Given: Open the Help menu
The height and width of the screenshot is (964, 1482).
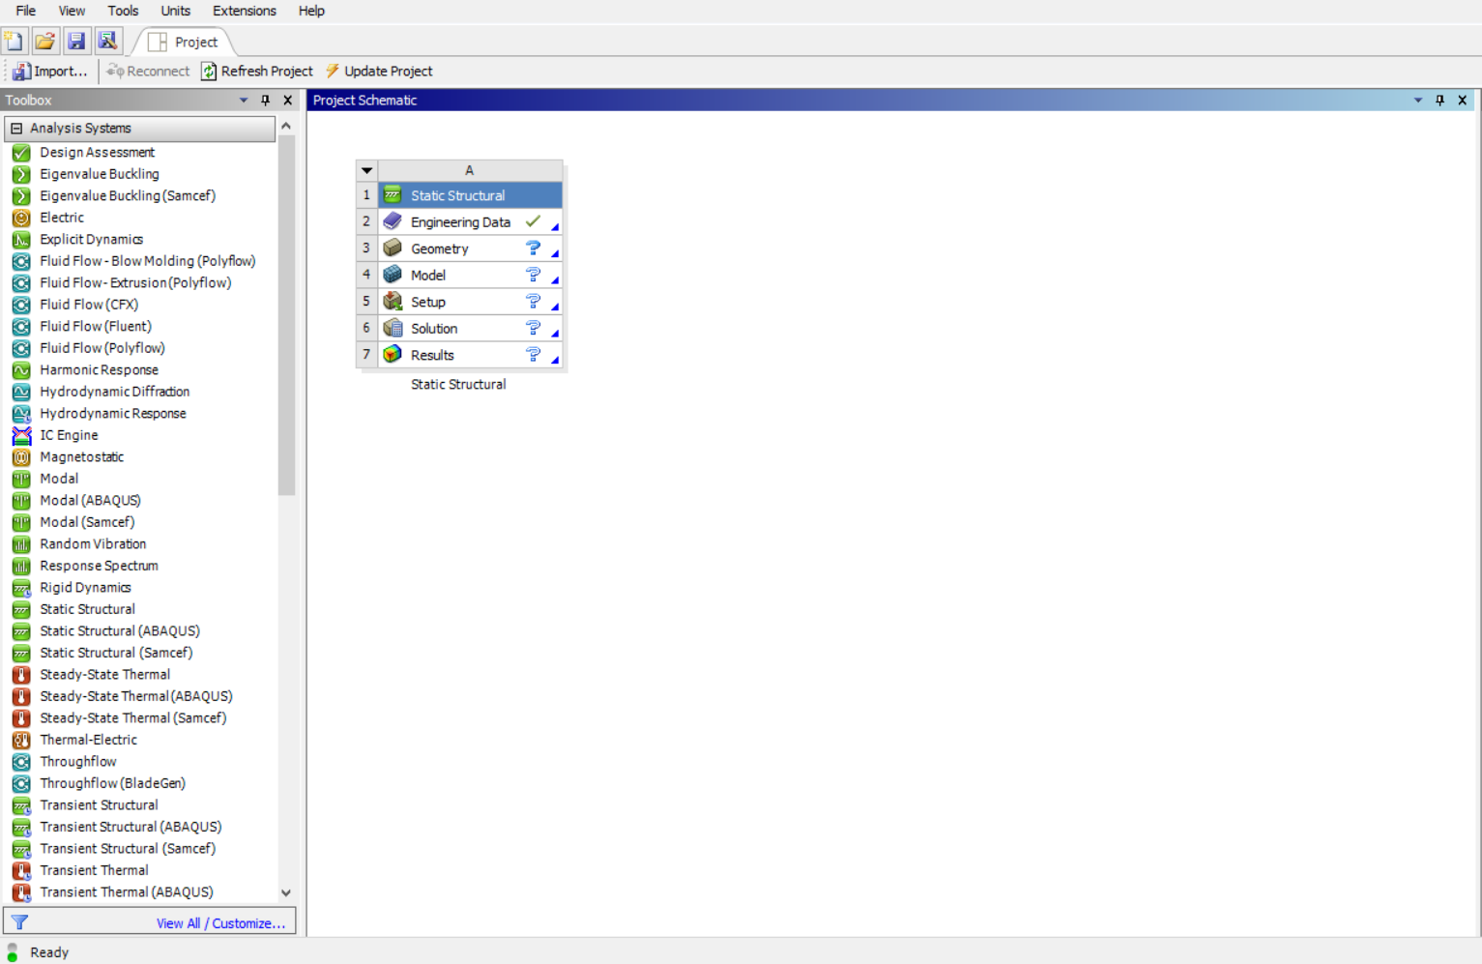Looking at the screenshot, I should coord(311,11).
